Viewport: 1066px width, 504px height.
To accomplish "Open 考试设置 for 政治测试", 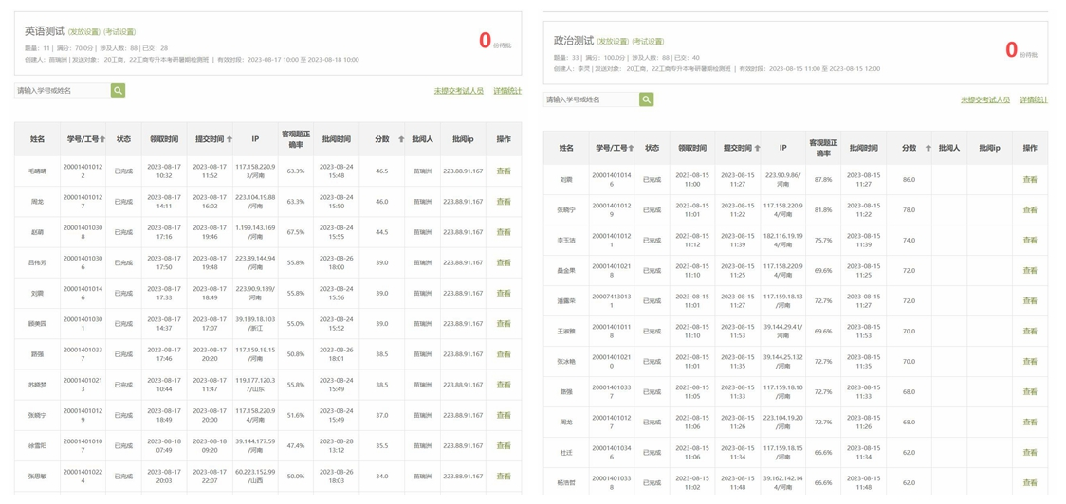I will click(649, 42).
